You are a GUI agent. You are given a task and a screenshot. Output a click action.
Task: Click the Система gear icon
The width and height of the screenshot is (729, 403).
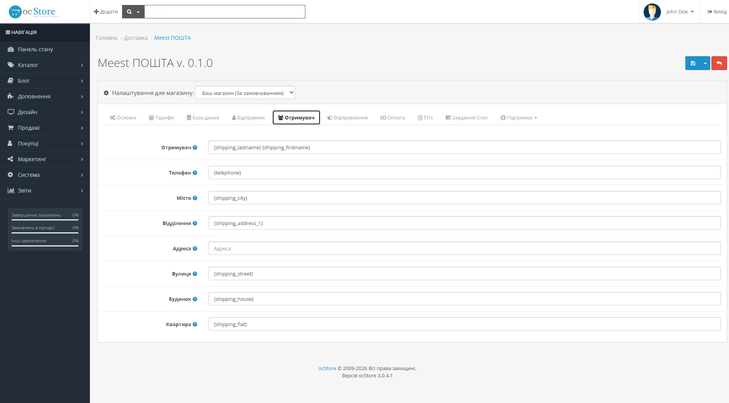coord(11,175)
